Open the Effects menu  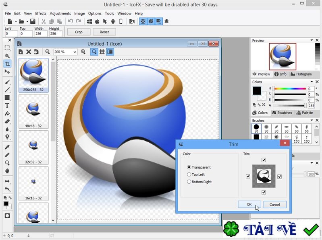pyautogui.click(x=41, y=13)
